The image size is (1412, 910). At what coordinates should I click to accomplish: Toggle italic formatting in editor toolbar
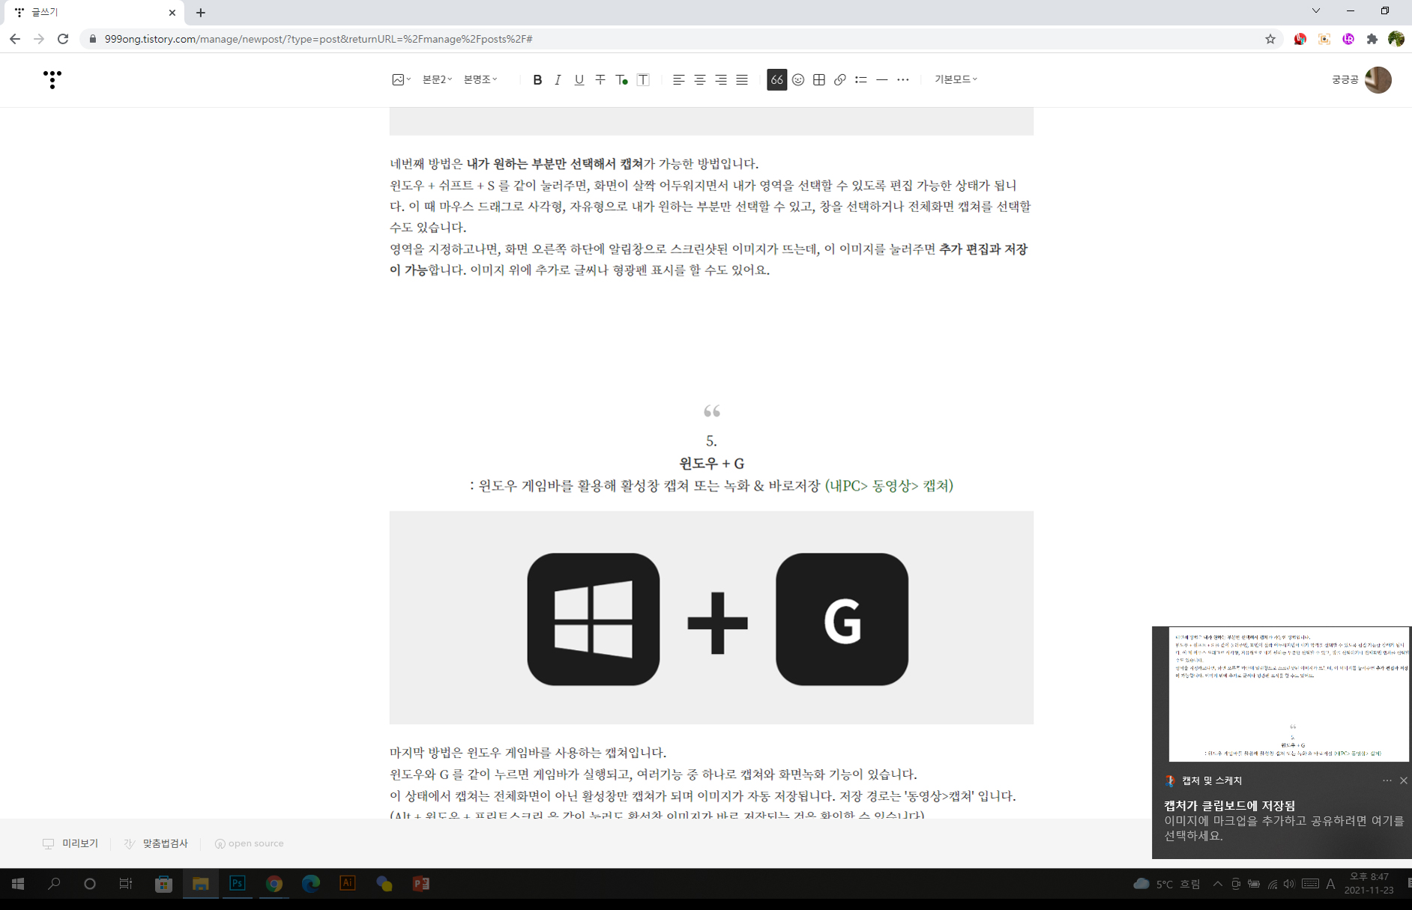click(x=558, y=79)
